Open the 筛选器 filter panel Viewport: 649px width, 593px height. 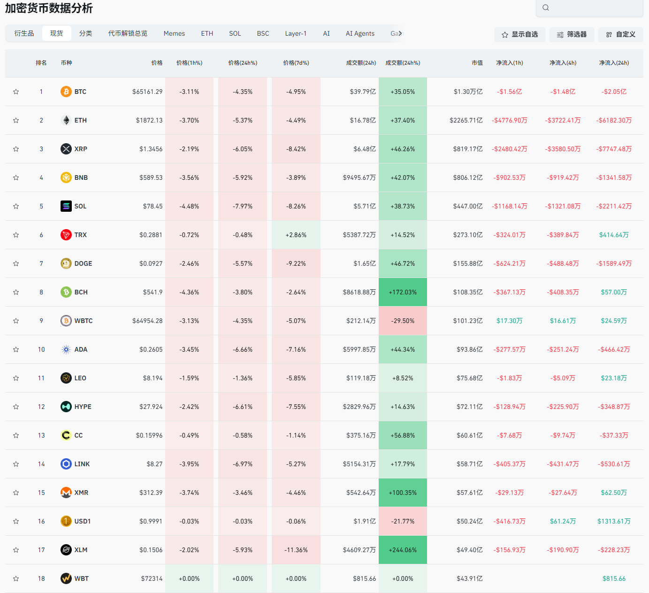(x=572, y=35)
